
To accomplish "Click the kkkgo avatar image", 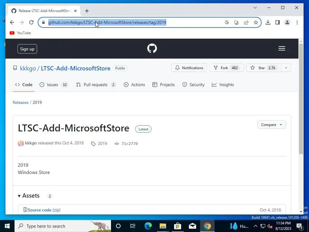I will pyautogui.click(x=21, y=143).
